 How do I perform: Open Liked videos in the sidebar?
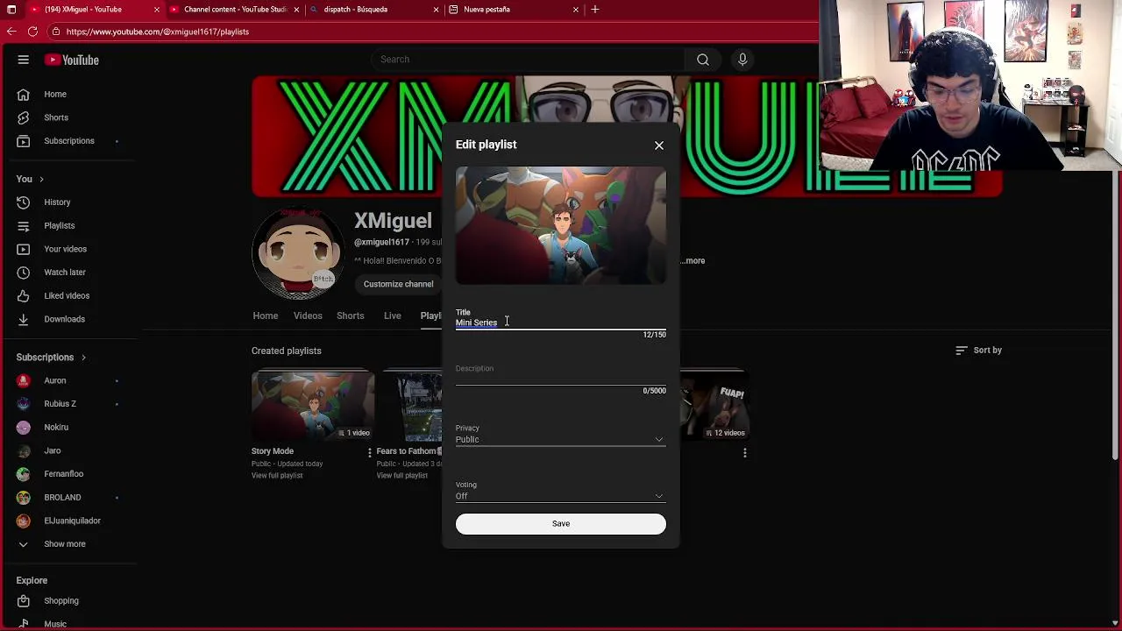click(68, 295)
